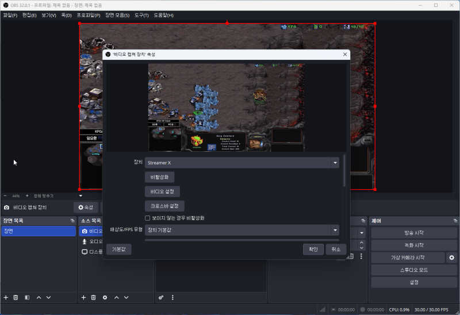Confirm with the 확인 button
This screenshot has width=460, height=315.
313,249
